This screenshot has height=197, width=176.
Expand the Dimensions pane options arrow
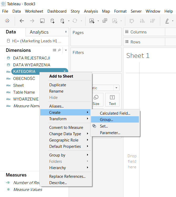tap(66, 50)
